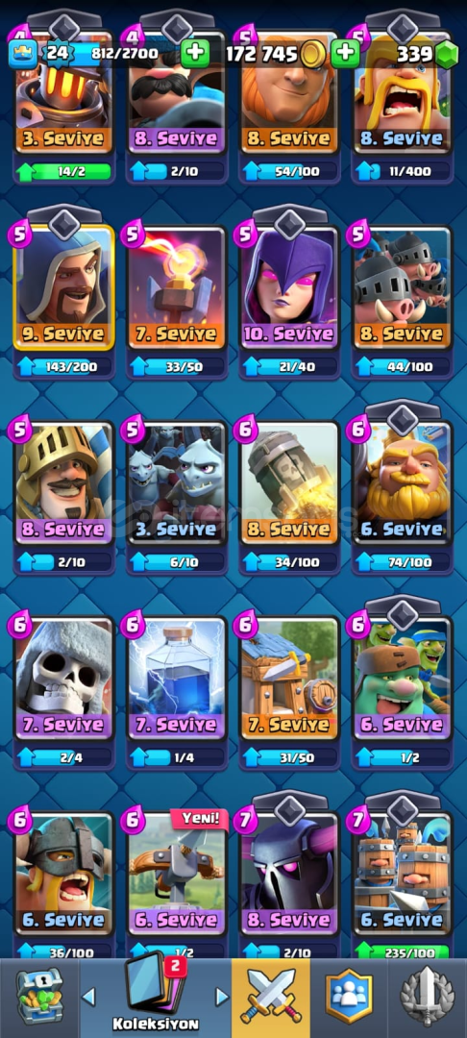Tap the left arrow next to Koleksiyon
This screenshot has width=467, height=1038.
[88, 996]
